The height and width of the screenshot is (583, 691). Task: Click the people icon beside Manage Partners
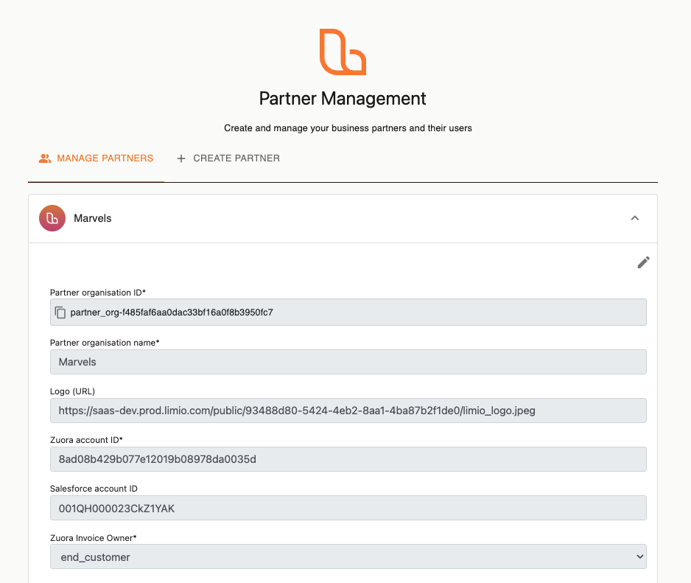(44, 158)
